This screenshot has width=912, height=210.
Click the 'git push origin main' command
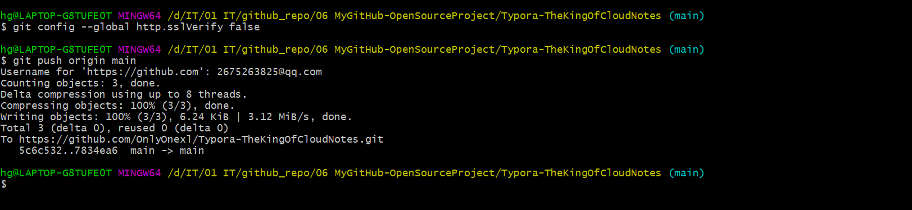pos(74,61)
